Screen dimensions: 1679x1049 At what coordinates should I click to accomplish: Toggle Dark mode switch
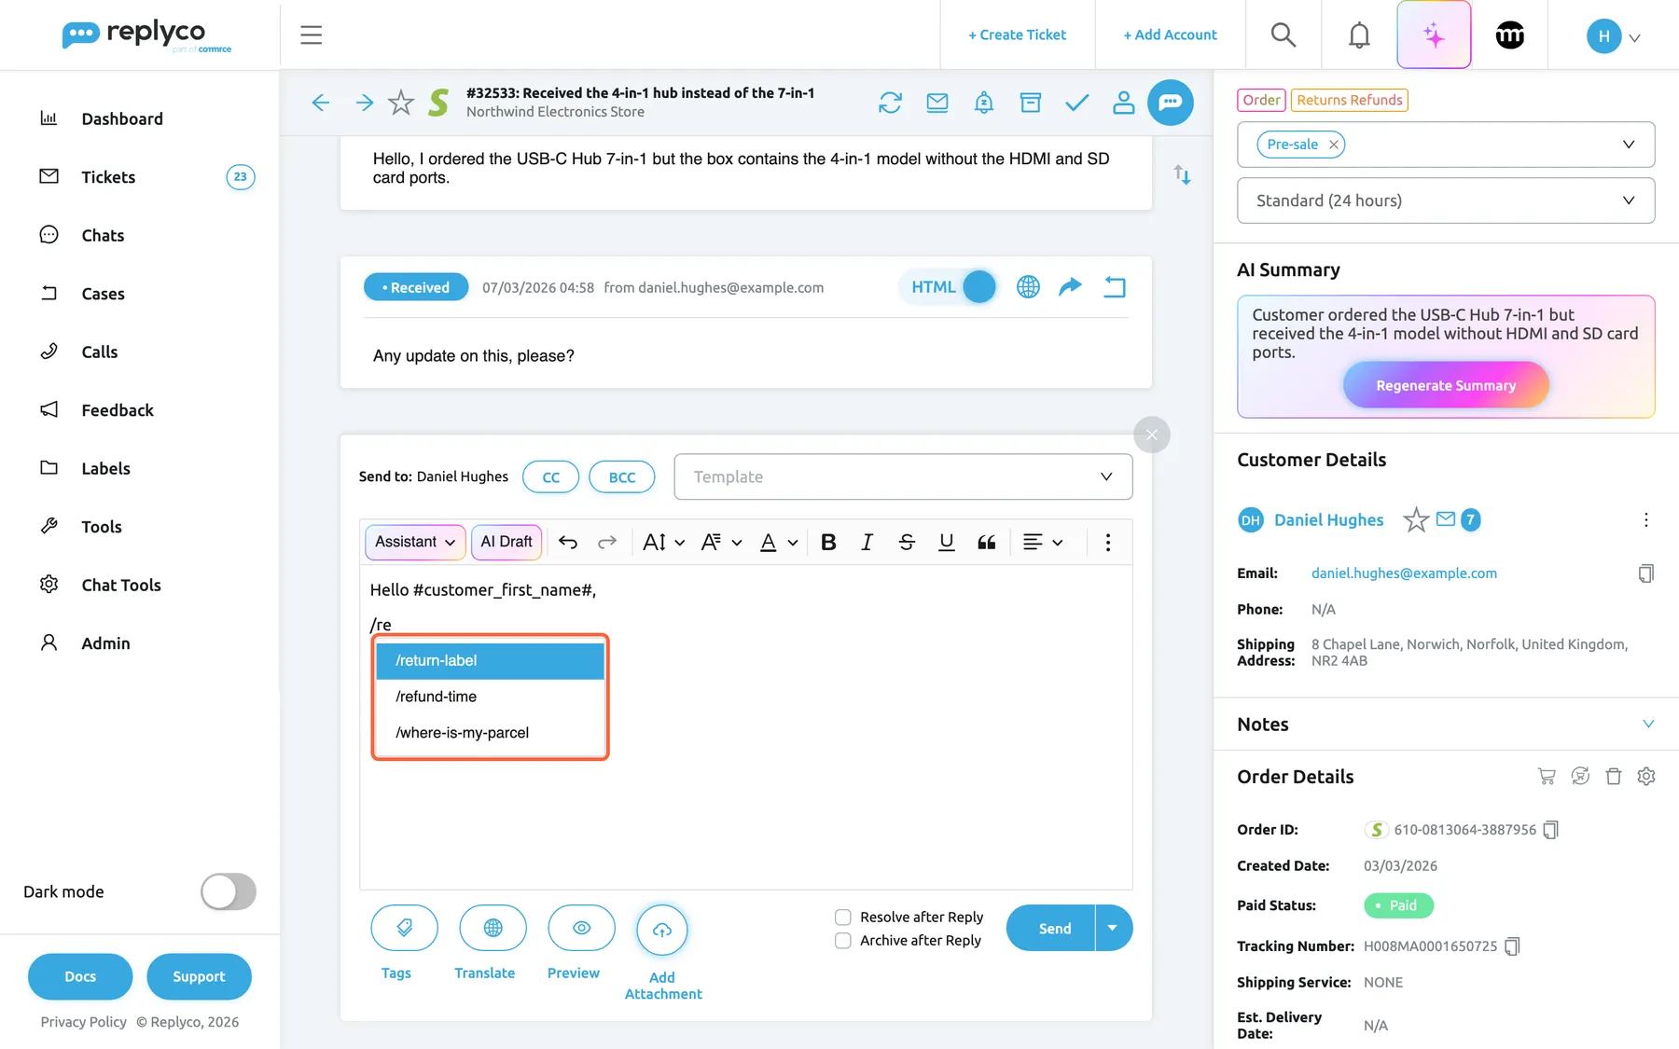pos(229,891)
